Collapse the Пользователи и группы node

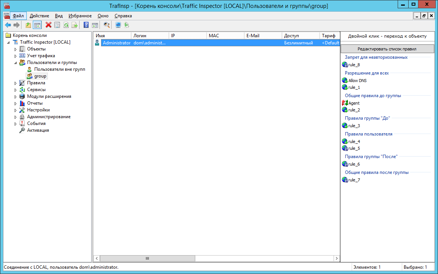pyautogui.click(x=16, y=63)
